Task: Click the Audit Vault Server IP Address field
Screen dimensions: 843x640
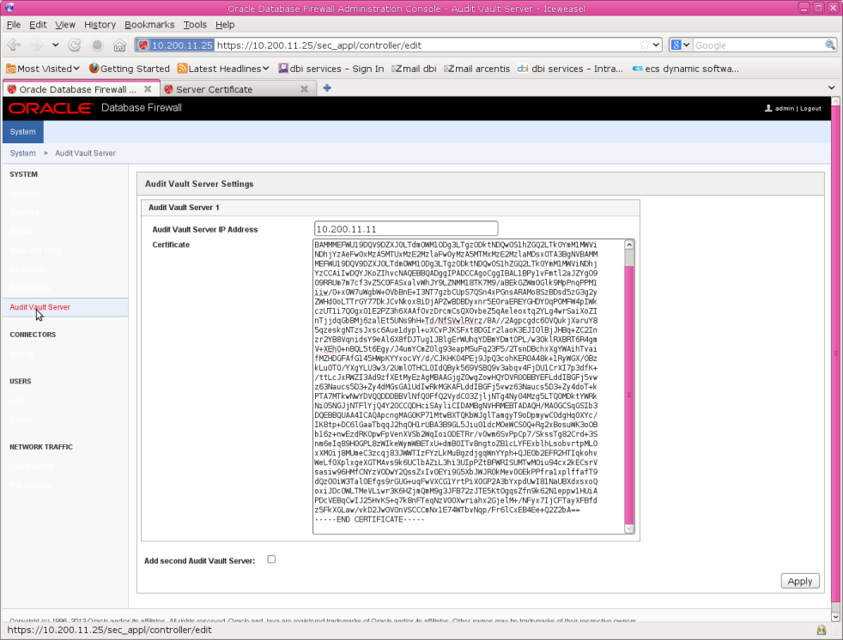Action: pos(406,229)
